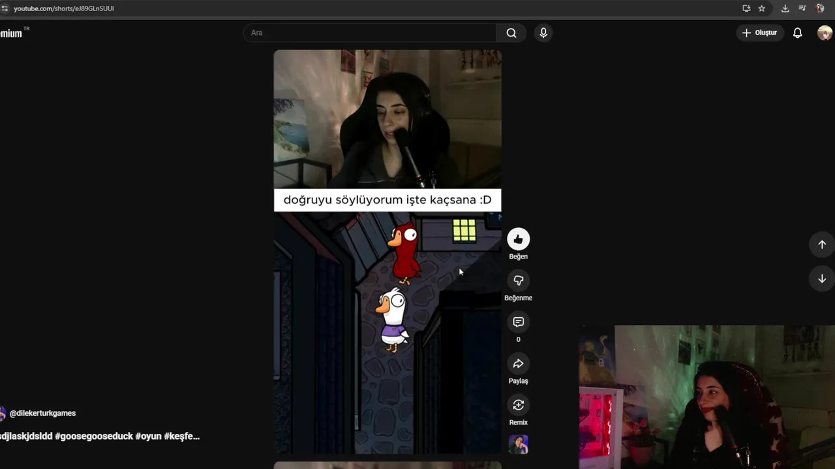Start voice search with the microphone icon
This screenshot has height=469, width=835.
click(x=543, y=33)
